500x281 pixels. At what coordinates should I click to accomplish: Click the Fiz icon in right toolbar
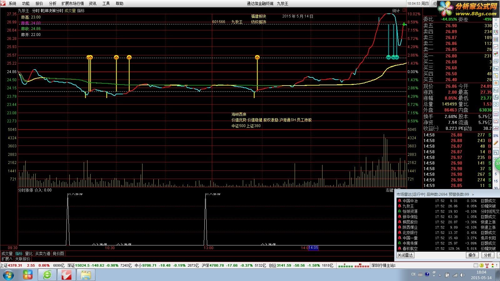(x=496, y=90)
